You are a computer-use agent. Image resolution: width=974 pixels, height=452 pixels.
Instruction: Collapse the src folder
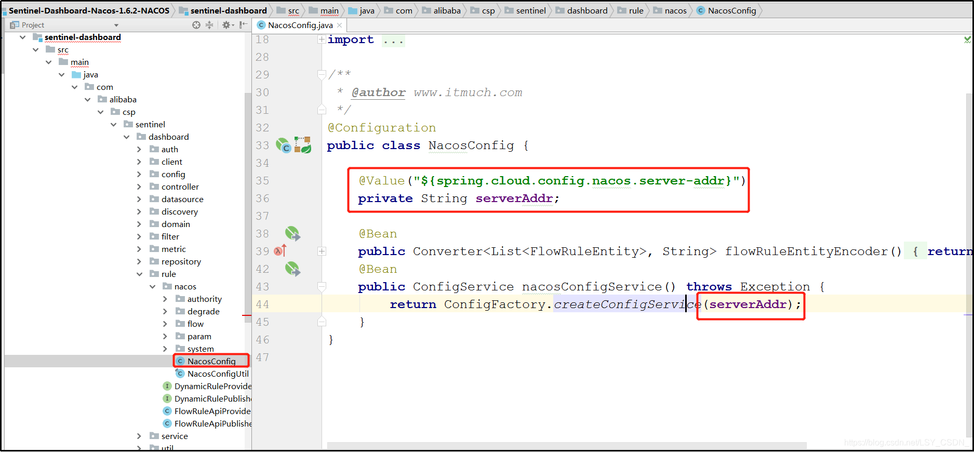click(x=35, y=50)
